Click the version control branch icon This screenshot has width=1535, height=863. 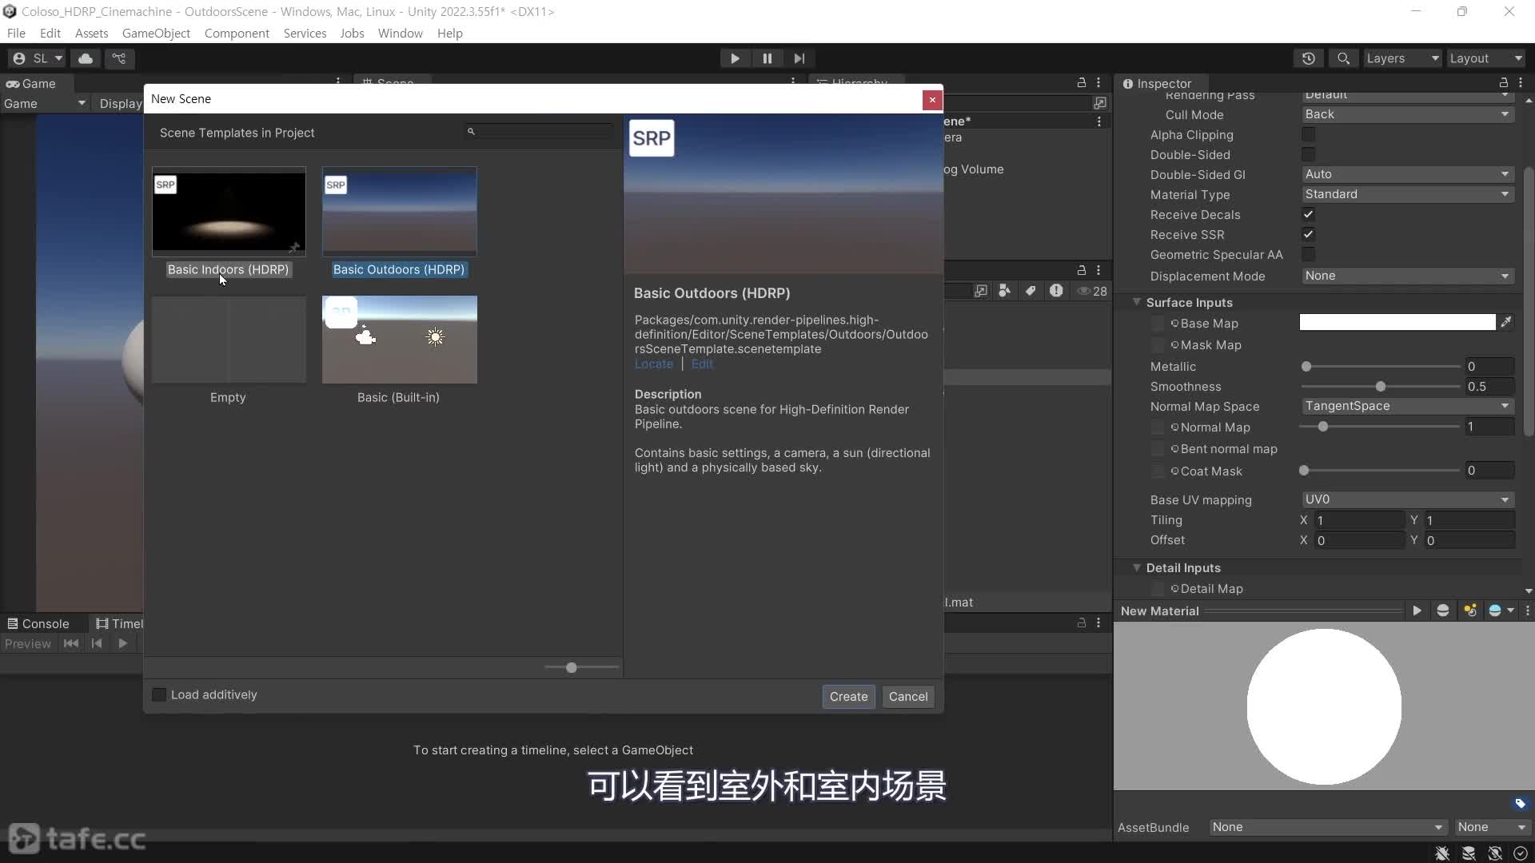119,58
